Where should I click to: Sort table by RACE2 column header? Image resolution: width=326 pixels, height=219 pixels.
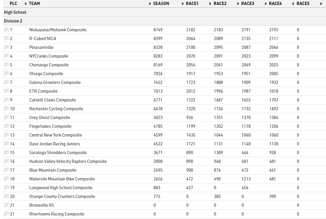tap(220, 4)
